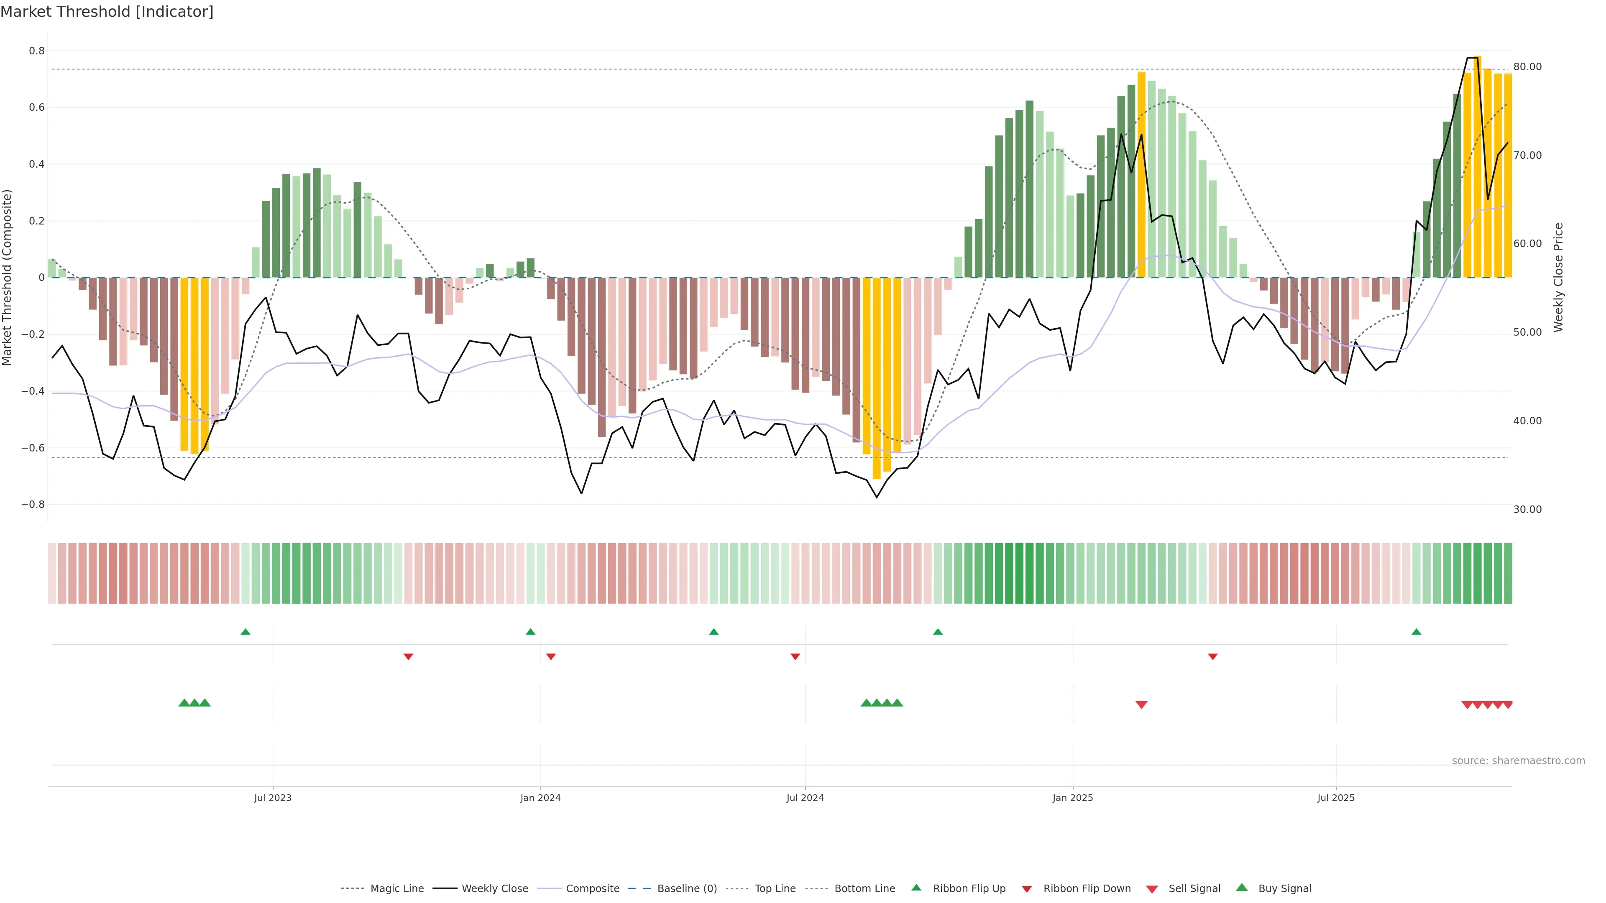The image size is (1606, 903).
Task: Click the first Ribbon Flip Up marker before Jul 2023
Action: pos(246,632)
